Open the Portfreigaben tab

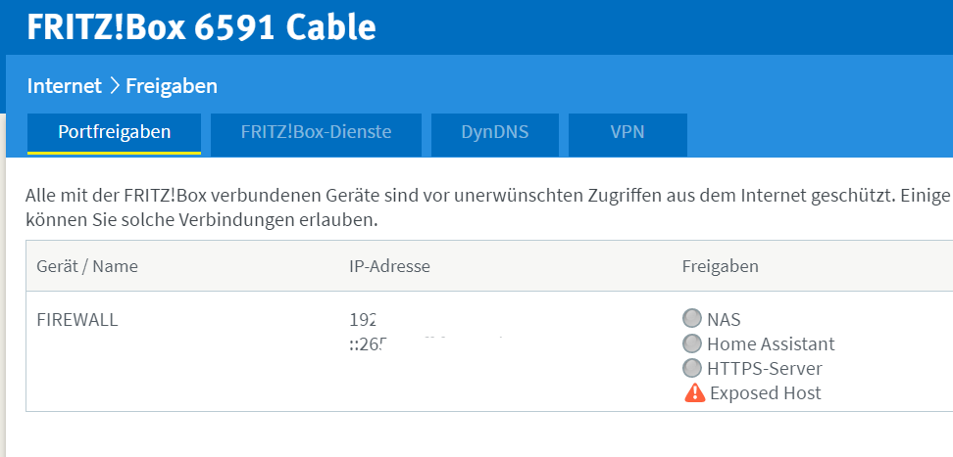coord(114,132)
